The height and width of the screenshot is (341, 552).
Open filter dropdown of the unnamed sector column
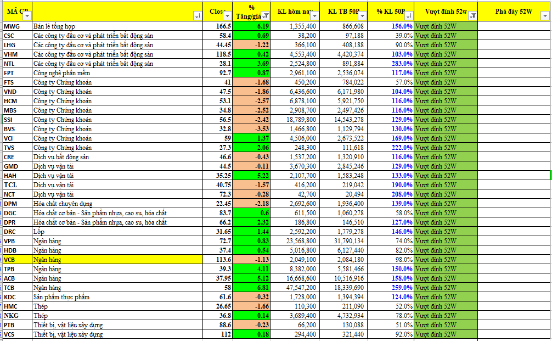(x=198, y=16)
